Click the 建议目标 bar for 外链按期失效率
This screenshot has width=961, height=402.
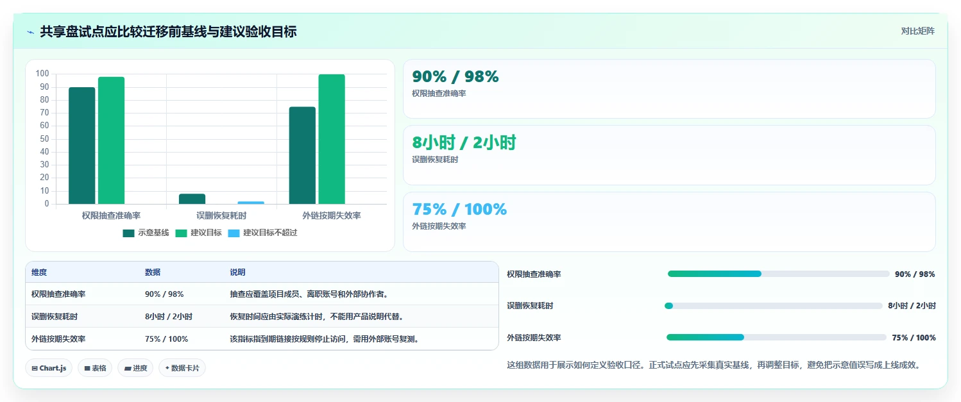(x=332, y=139)
